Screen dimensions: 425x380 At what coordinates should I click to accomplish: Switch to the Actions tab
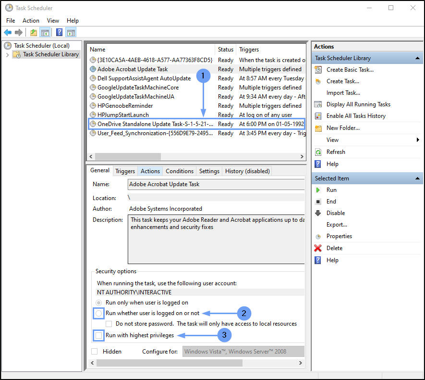(x=150, y=171)
